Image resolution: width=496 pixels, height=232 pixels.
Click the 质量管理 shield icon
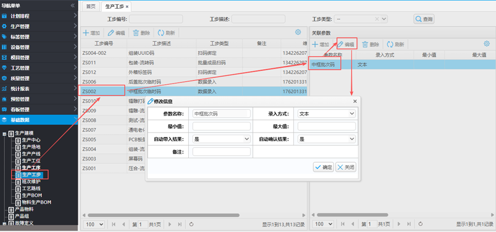pyautogui.click(x=4, y=79)
